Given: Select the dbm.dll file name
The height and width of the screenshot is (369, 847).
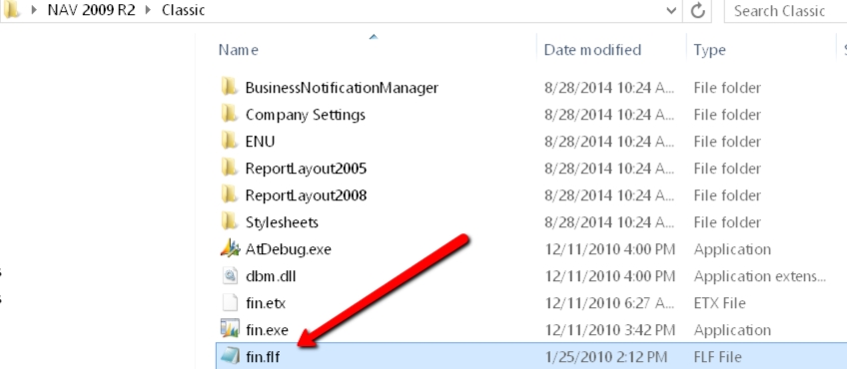Looking at the screenshot, I should pyautogui.click(x=270, y=276).
